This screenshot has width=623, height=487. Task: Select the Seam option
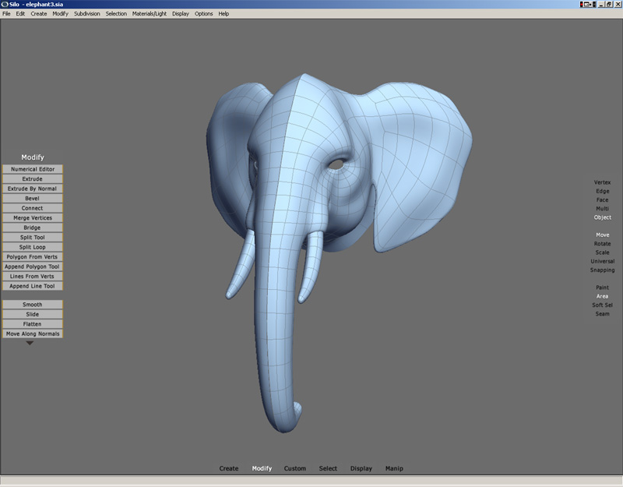click(602, 313)
